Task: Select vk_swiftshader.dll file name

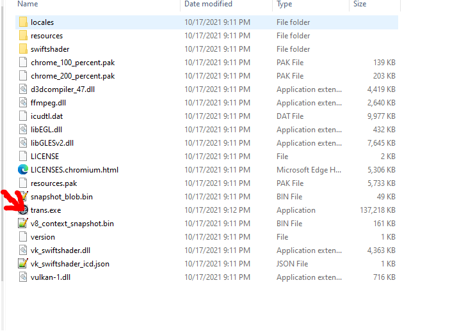Action: click(x=61, y=250)
